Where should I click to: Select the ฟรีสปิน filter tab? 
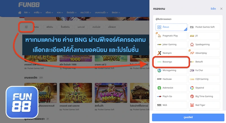[x=50, y=27]
